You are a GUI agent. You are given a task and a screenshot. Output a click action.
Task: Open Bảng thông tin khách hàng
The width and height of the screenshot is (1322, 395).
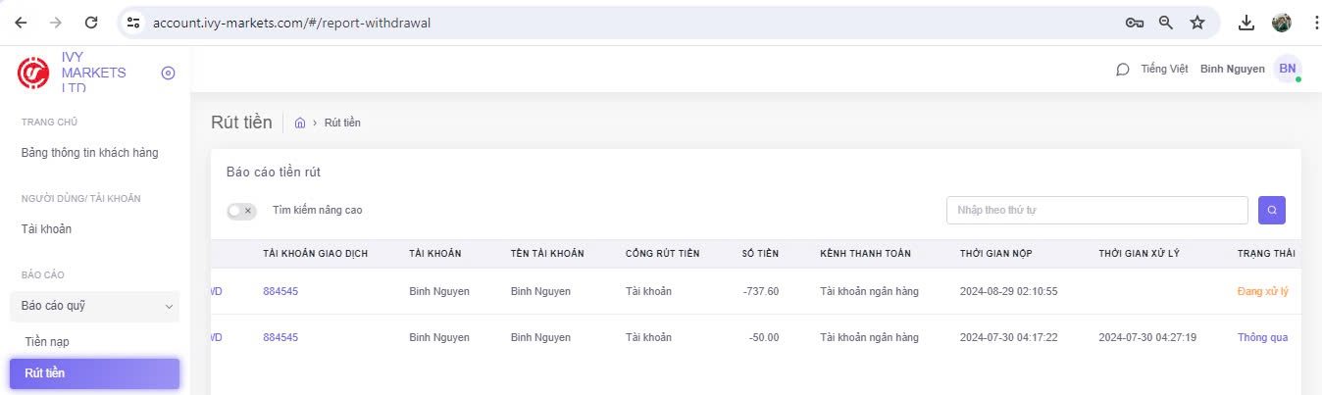[89, 153]
